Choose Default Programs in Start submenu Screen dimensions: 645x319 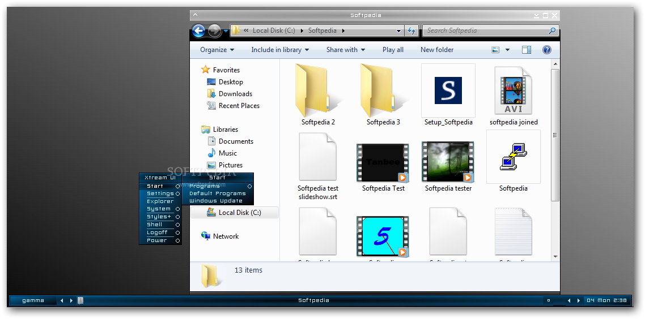tap(218, 193)
